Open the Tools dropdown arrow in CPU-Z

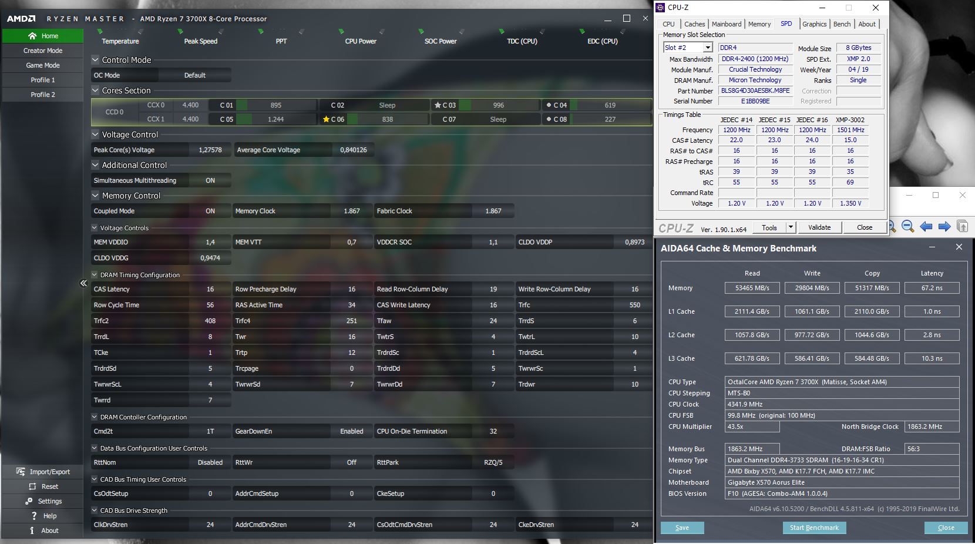click(791, 227)
